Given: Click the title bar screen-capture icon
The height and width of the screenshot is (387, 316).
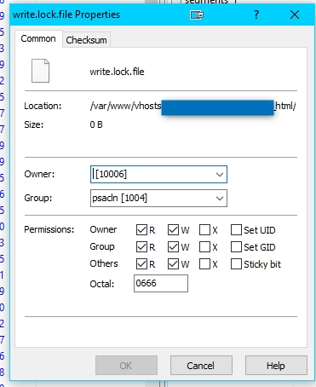Looking at the screenshot, I should 197,14.
